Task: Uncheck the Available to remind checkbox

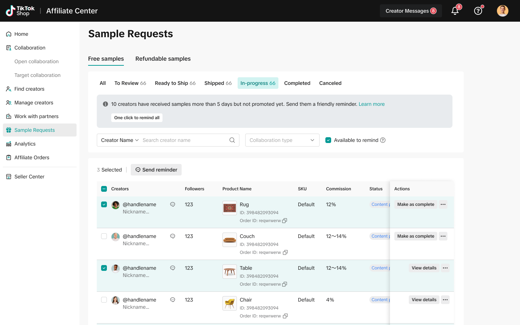Action: click(328, 140)
